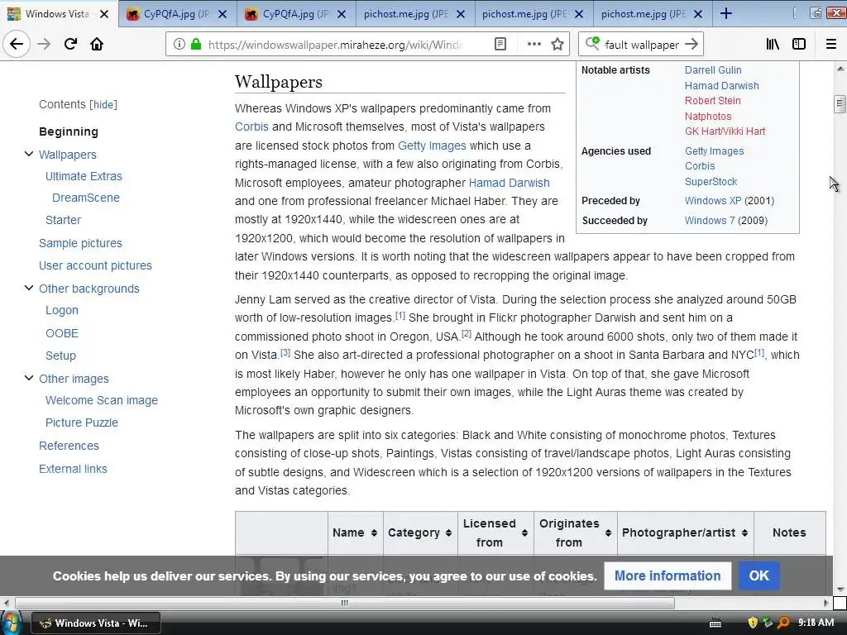Screen dimensions: 847x635
Task: Go to Ultimate Extras section
Action: 84,177
